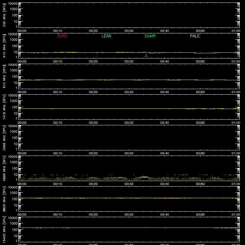Image resolution: width=245 pixels, height=245 pixels.
Task: Click the 1000 tick label in 610 MHz panel
Action: point(14,70)
